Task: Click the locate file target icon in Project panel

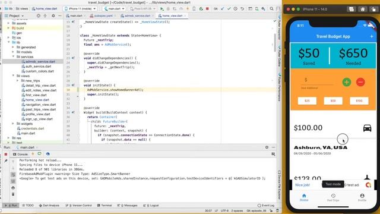Action: [38, 16]
